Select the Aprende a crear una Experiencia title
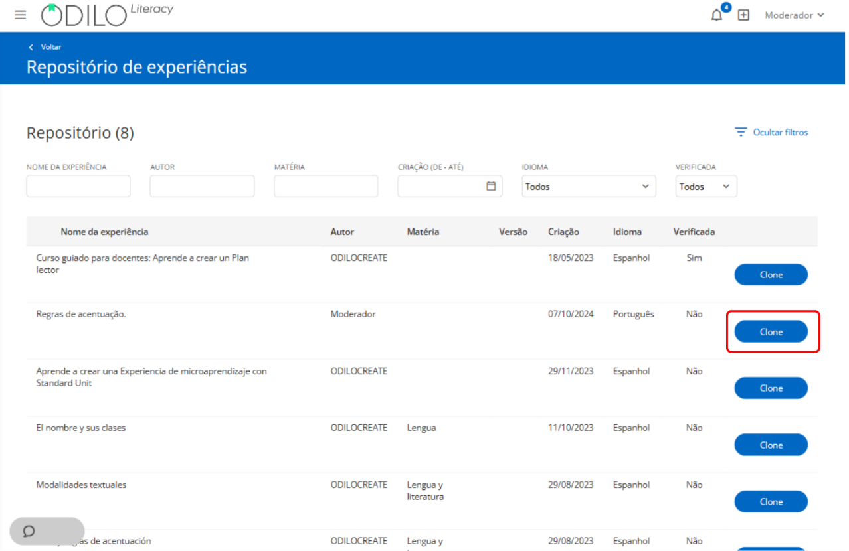The image size is (849, 551). click(x=151, y=377)
